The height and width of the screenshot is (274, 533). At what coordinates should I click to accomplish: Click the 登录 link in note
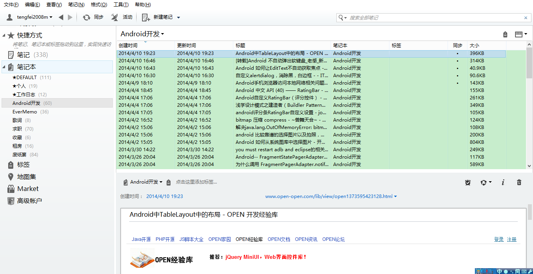(x=499, y=239)
